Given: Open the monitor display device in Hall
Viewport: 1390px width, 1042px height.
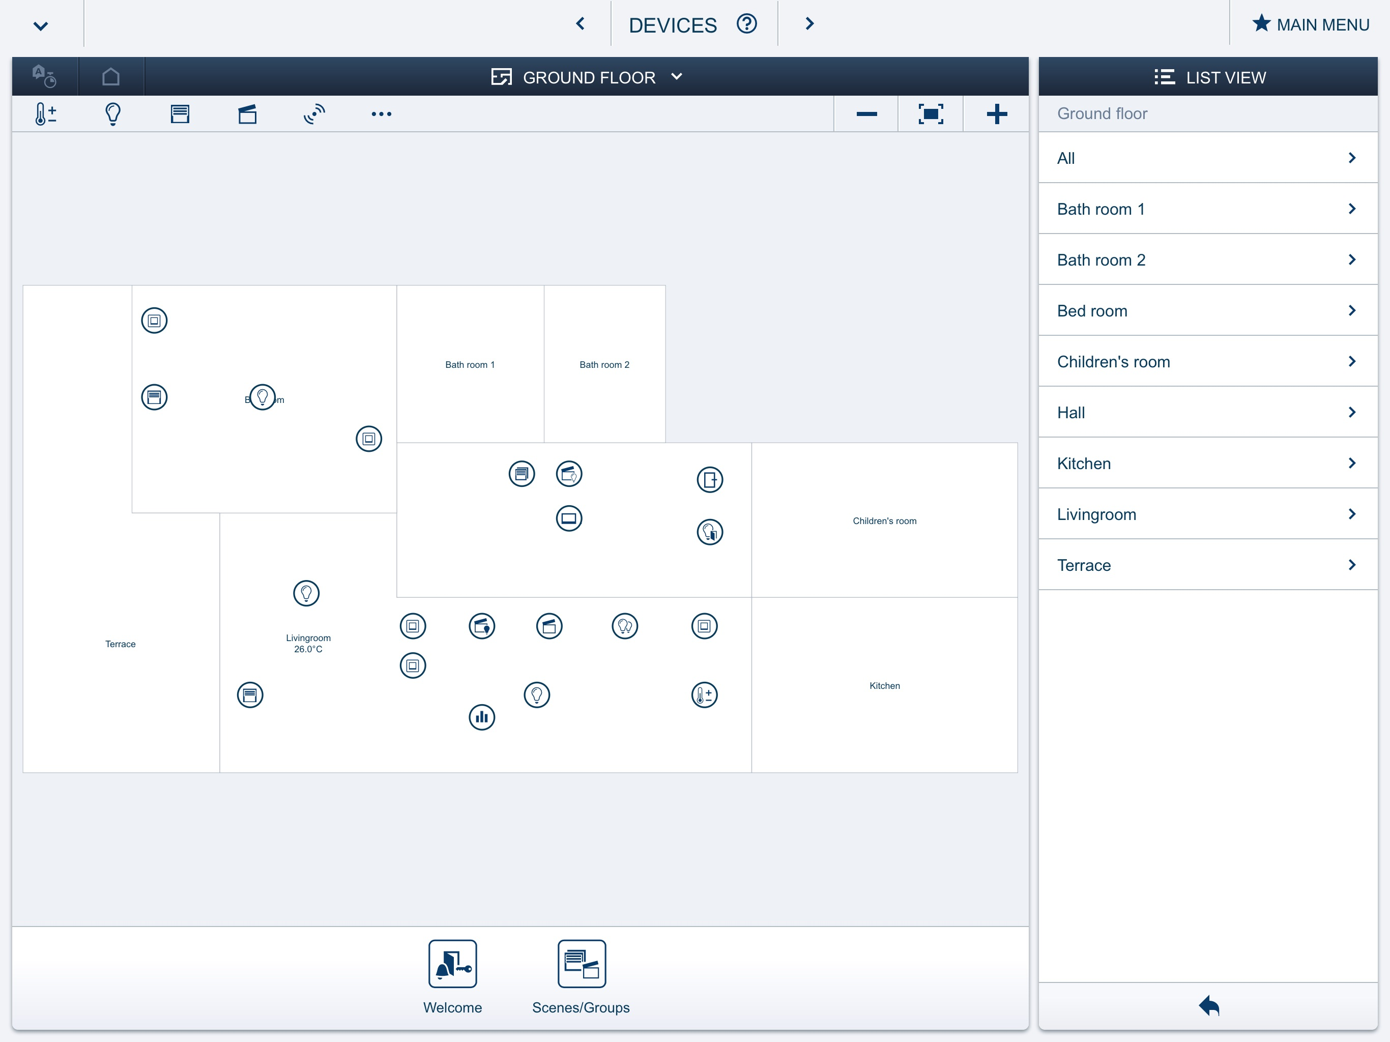Looking at the screenshot, I should point(569,518).
